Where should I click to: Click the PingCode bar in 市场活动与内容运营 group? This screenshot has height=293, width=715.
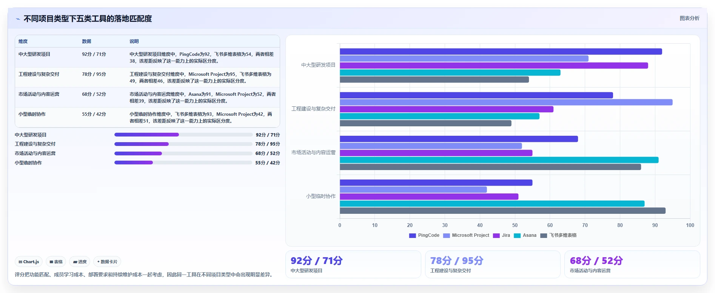tap(459, 139)
